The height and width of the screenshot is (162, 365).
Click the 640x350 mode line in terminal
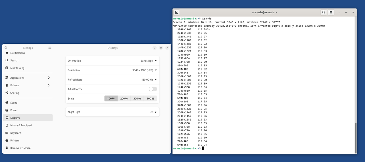[192, 145]
